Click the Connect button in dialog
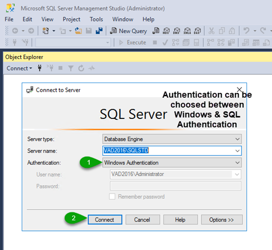This screenshot has width=272, height=250. (x=105, y=220)
